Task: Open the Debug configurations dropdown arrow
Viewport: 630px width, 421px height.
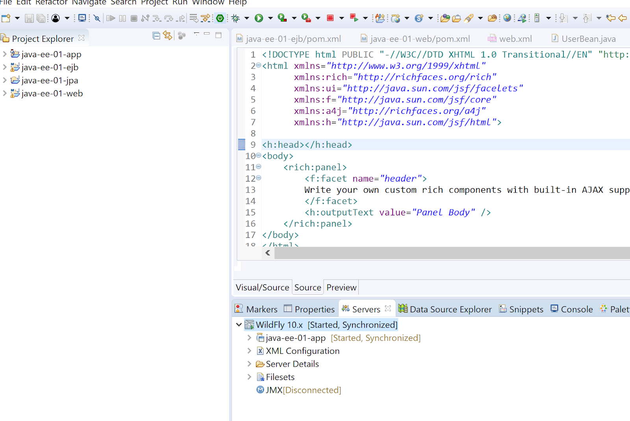Action: 247,18
